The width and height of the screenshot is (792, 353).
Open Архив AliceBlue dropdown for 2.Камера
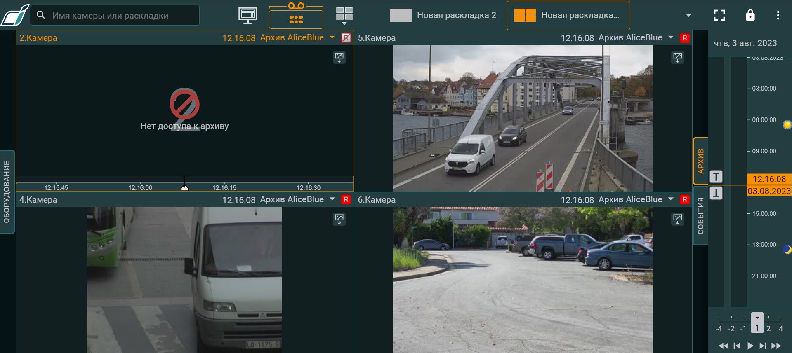pos(332,37)
